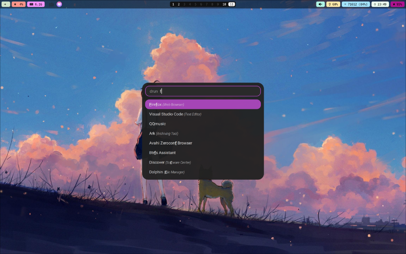Click the arrow button in top-left bar
The height and width of the screenshot is (254, 406).
pos(6,4)
